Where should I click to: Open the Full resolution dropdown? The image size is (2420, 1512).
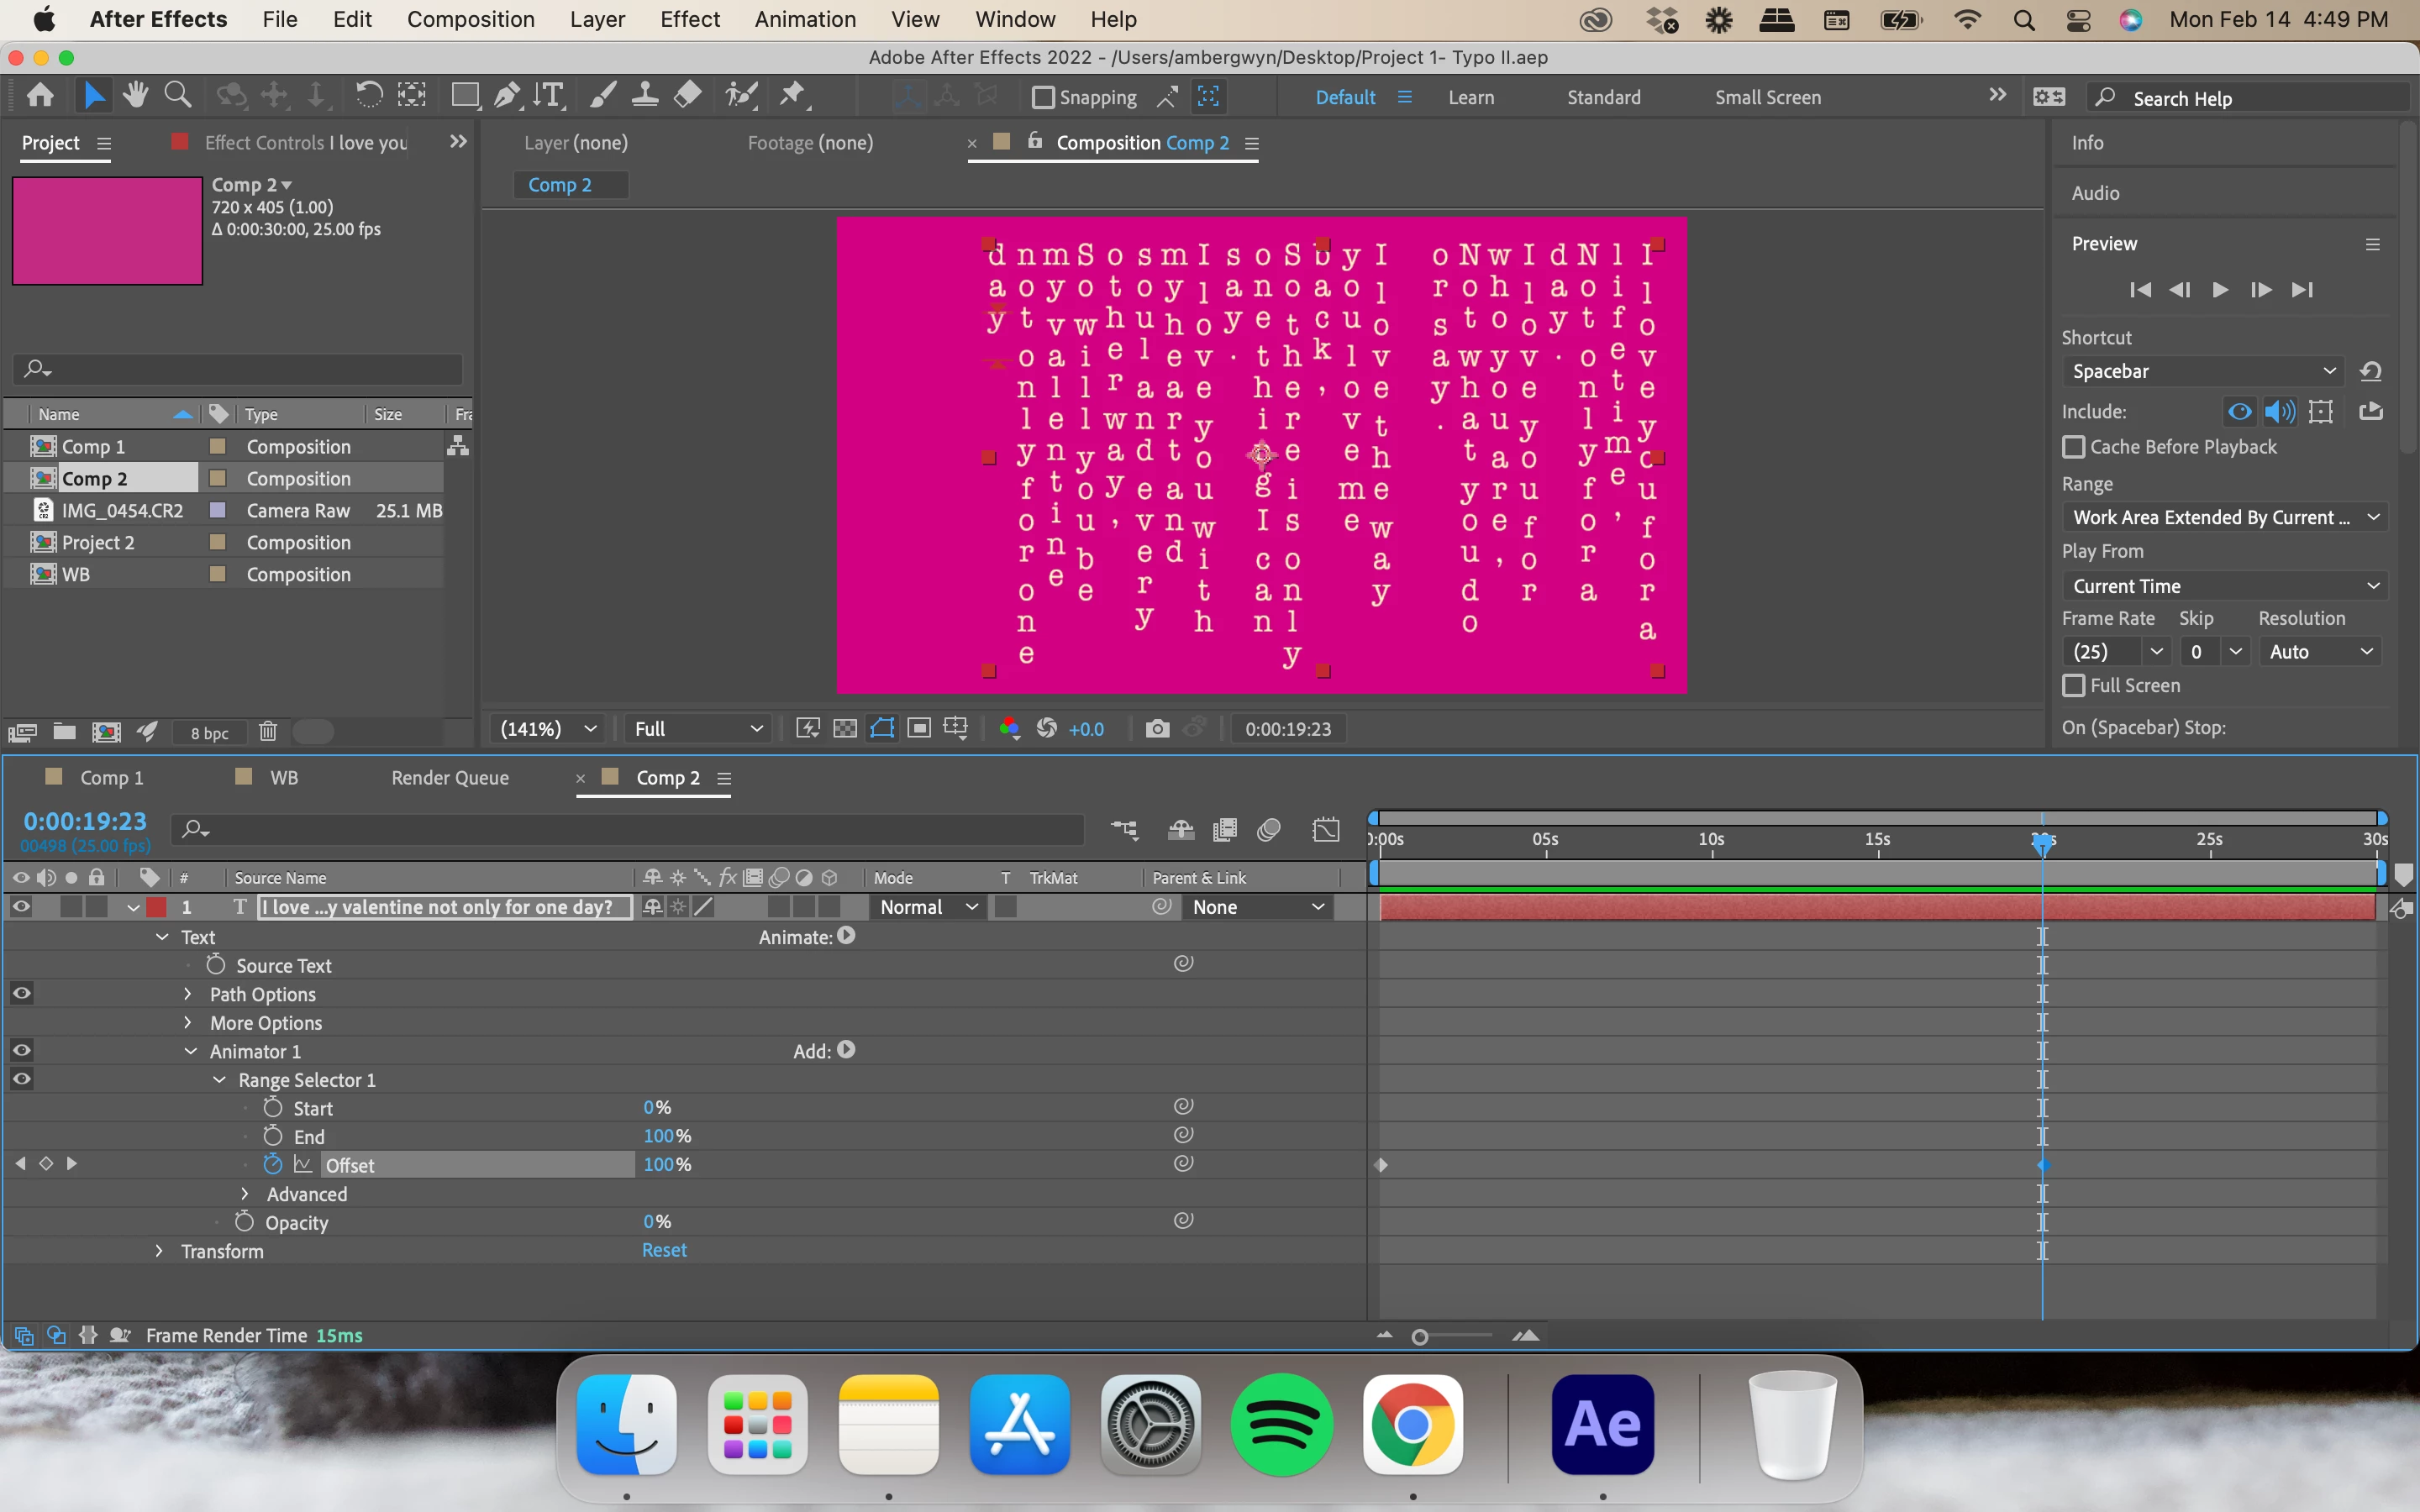(x=698, y=729)
